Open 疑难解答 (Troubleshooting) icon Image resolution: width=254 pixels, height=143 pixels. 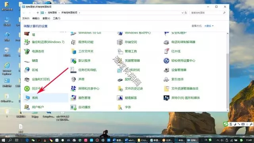(x=120, y=98)
